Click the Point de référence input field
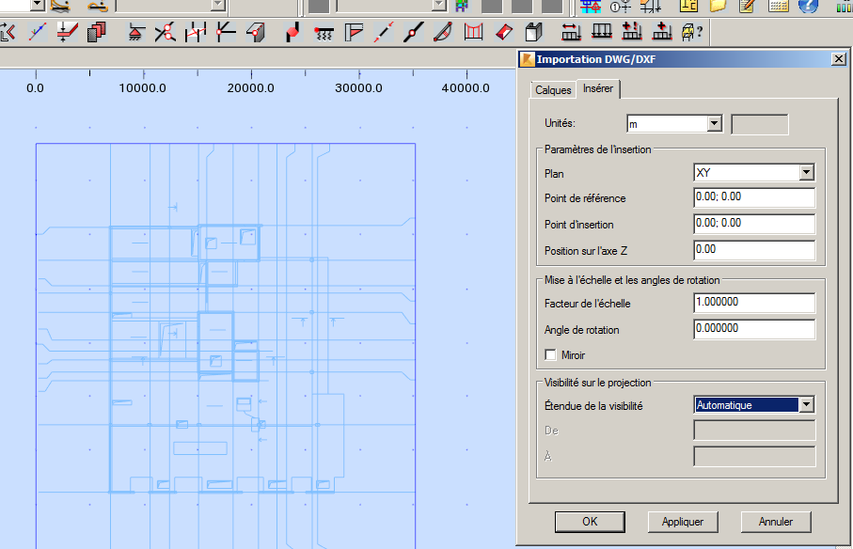This screenshot has width=853, height=549. 752,197
